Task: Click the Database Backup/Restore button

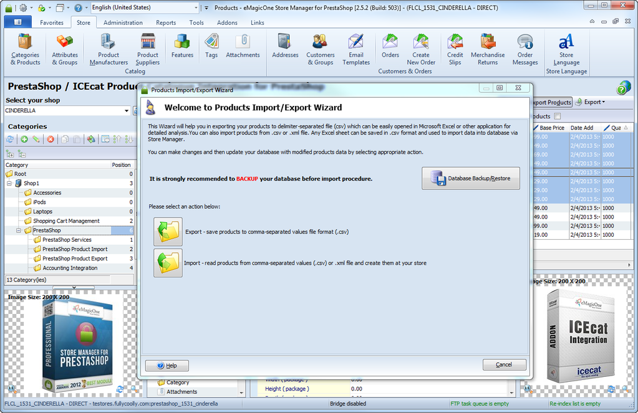Action: coord(471,178)
